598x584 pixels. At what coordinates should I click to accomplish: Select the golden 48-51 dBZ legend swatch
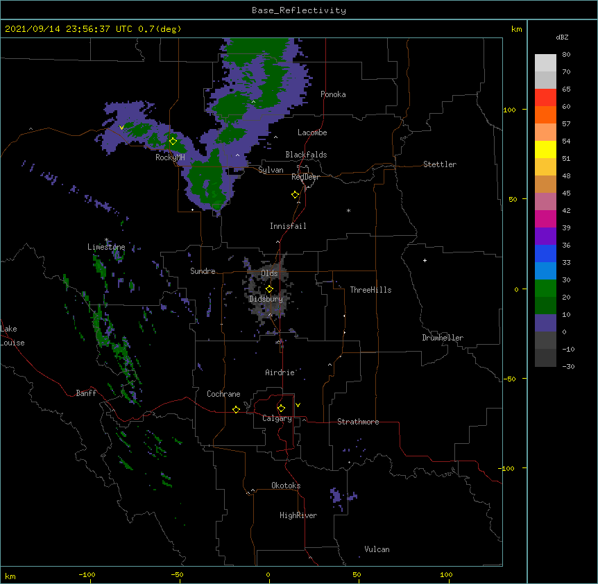pos(545,167)
